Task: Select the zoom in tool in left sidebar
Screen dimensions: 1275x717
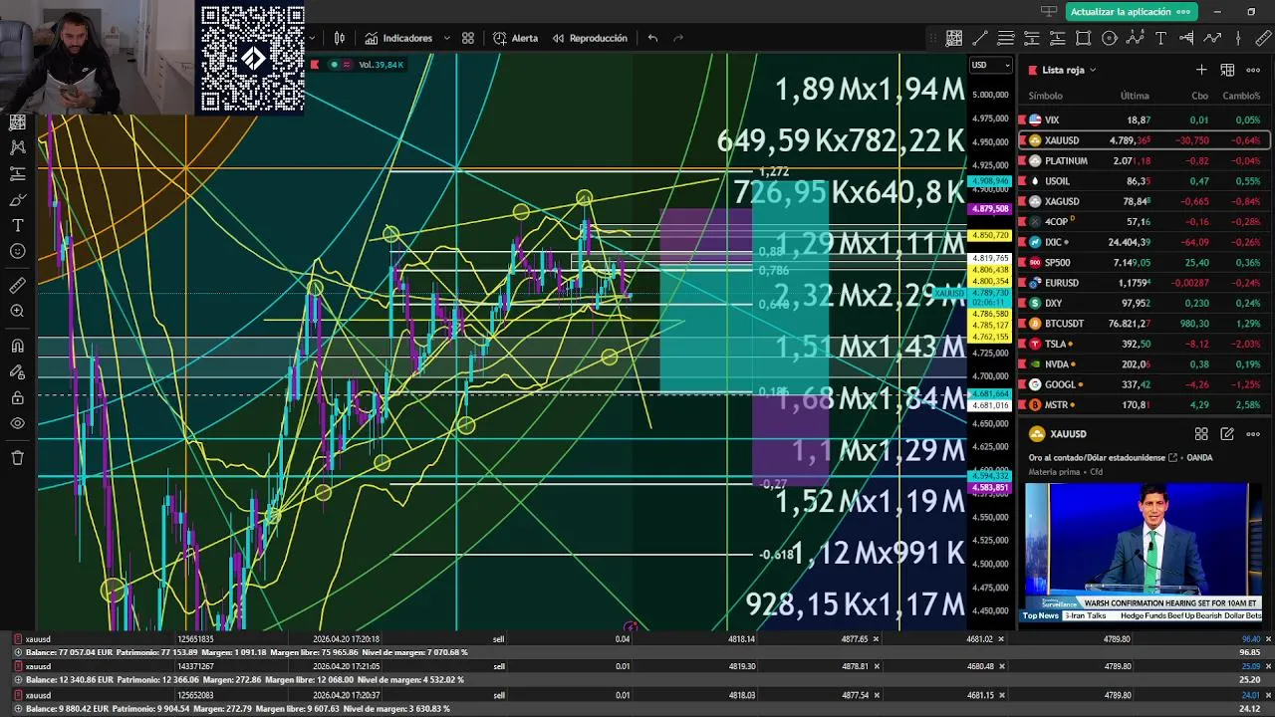Action: [x=17, y=312]
